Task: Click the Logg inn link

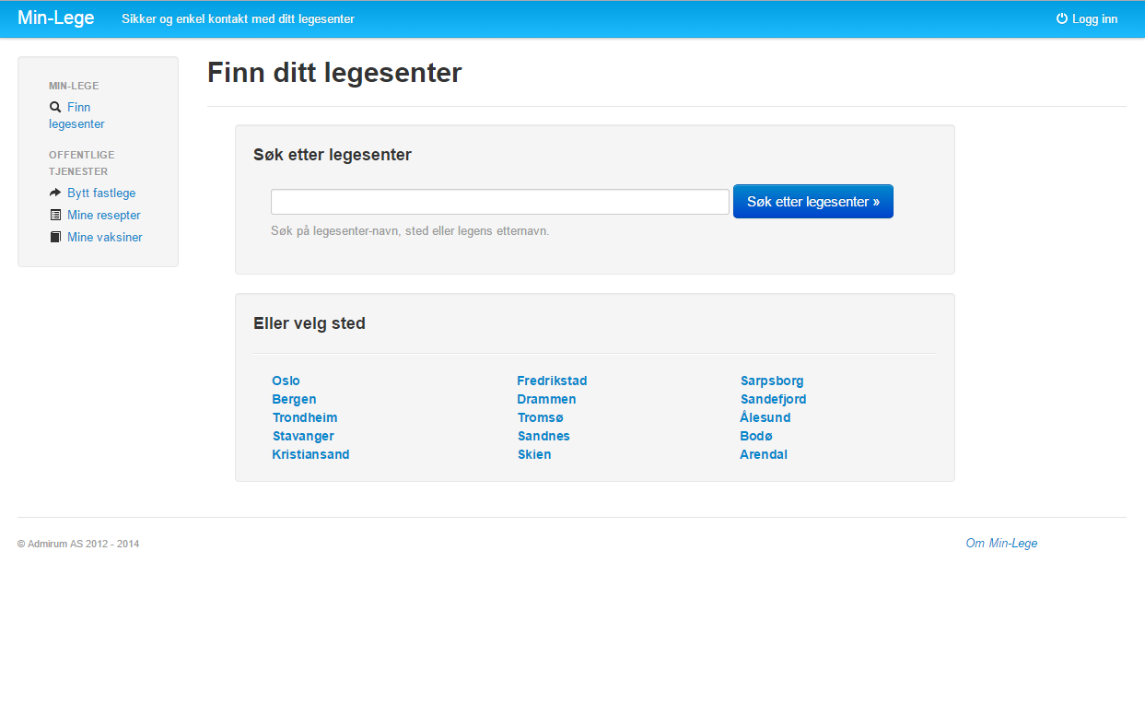Action: pyautogui.click(x=1087, y=18)
